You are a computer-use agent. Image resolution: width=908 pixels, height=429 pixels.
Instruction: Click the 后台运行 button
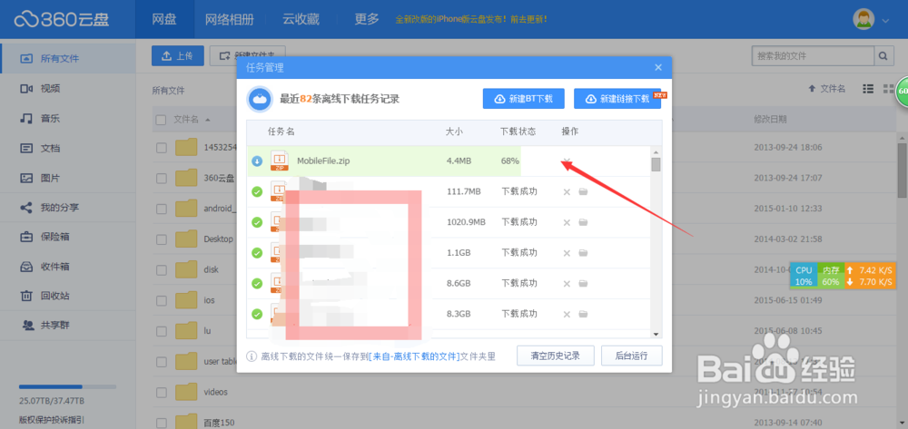tap(631, 356)
